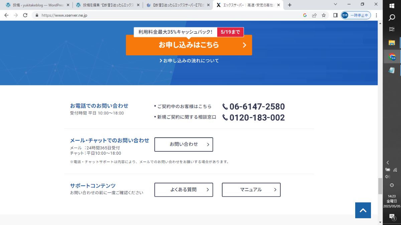Image resolution: width=401 pixels, height=225 pixels.
Task: Close the 投稿を編集 tab
Action: click(138, 5)
